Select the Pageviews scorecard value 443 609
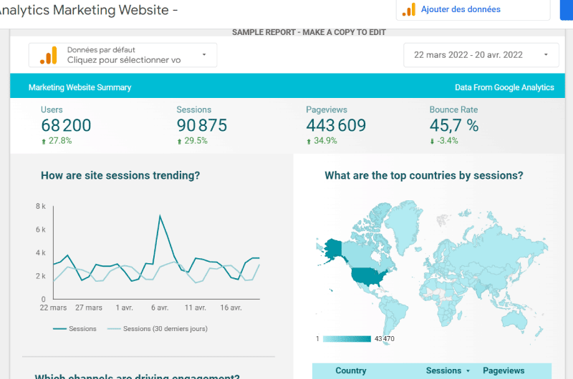 [x=336, y=125]
